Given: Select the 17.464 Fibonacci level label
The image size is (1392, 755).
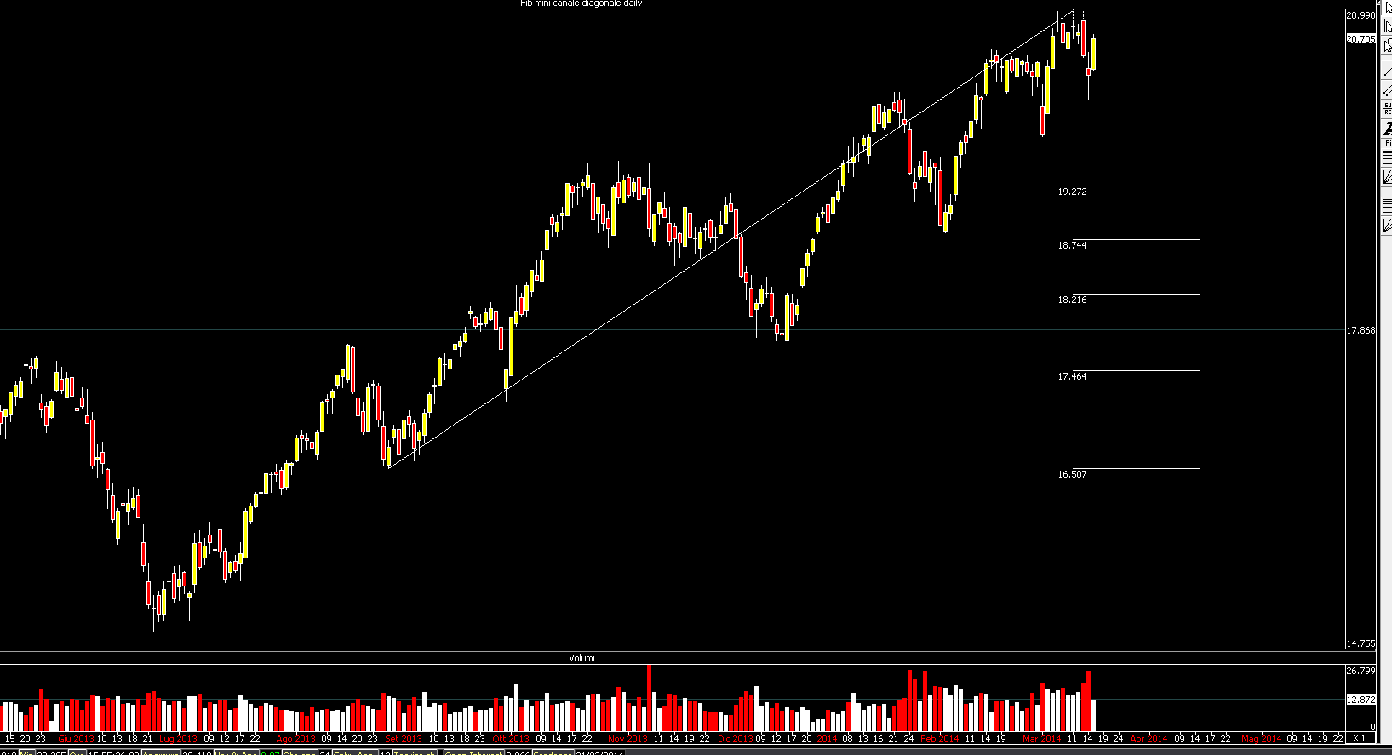Looking at the screenshot, I should tap(1072, 376).
